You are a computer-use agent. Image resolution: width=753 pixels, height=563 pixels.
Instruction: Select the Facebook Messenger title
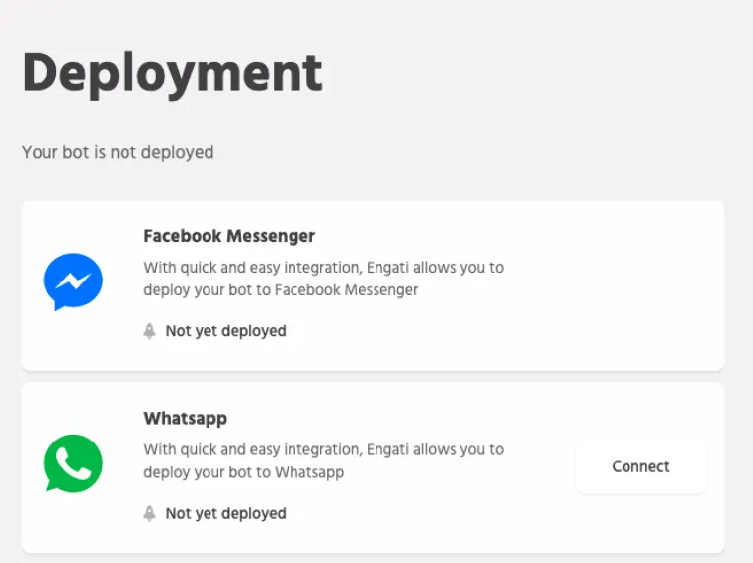pos(229,236)
